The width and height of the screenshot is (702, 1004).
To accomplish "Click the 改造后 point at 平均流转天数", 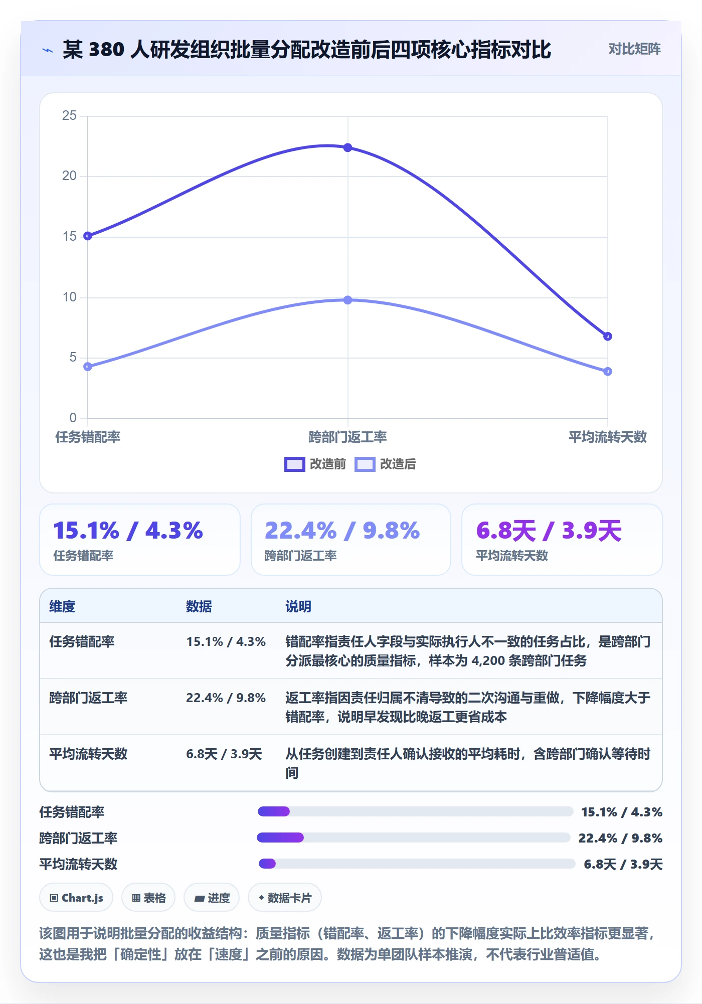I will [607, 371].
